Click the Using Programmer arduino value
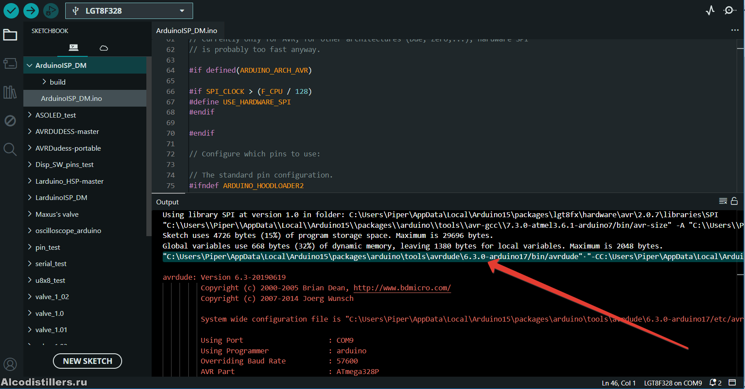This screenshot has height=389, width=745. (351, 351)
